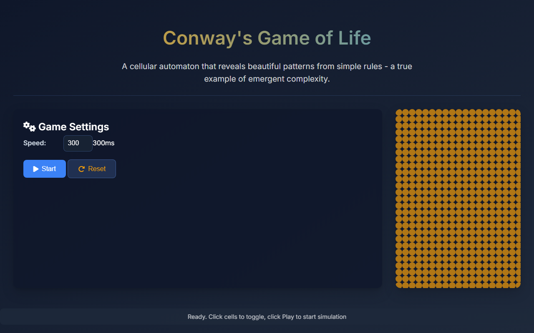This screenshot has height=333, width=534.
Task: Focus the Speed input field showing 300
Action: click(78, 143)
